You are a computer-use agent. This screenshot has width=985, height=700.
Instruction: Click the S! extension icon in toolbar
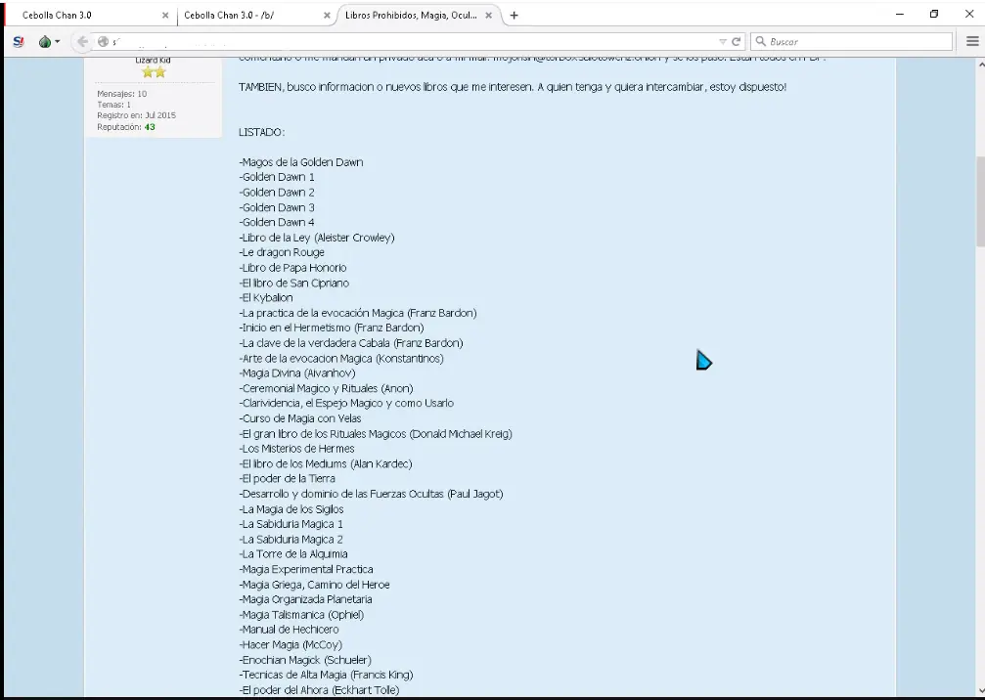[19, 41]
